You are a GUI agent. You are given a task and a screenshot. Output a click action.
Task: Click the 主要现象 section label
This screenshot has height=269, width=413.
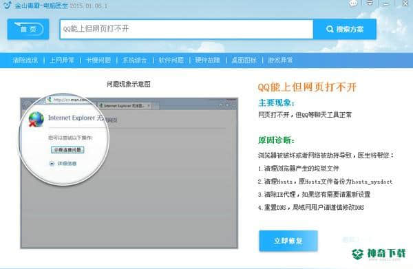click(276, 103)
